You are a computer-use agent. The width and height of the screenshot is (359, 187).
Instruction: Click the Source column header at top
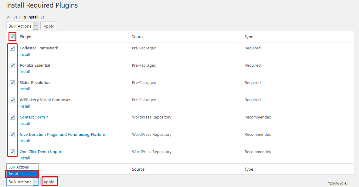[138, 37]
